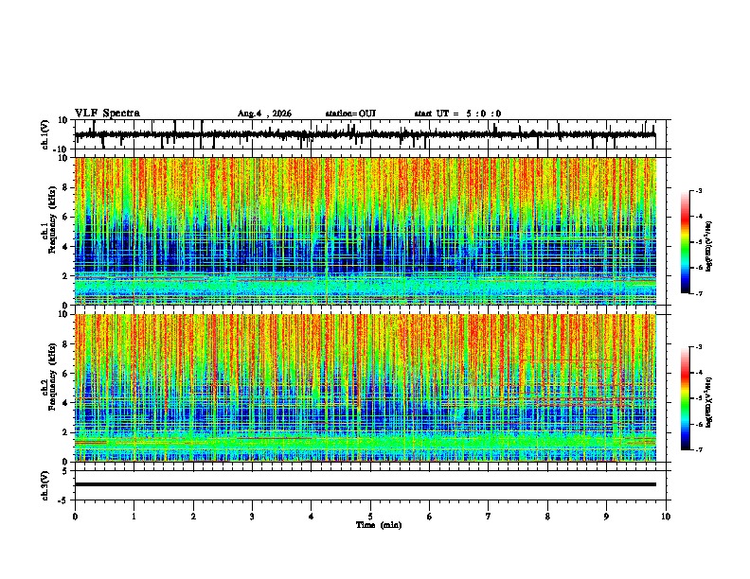Select the date text "Aug.4 , 2026"

pyautogui.click(x=264, y=114)
